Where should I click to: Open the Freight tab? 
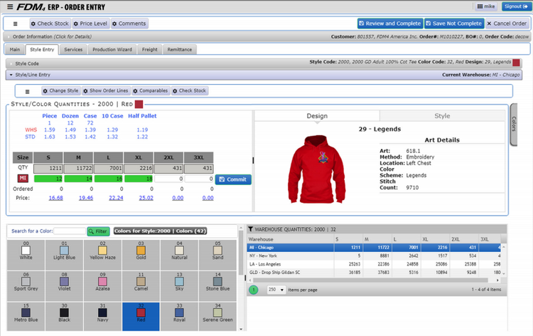pyautogui.click(x=149, y=49)
